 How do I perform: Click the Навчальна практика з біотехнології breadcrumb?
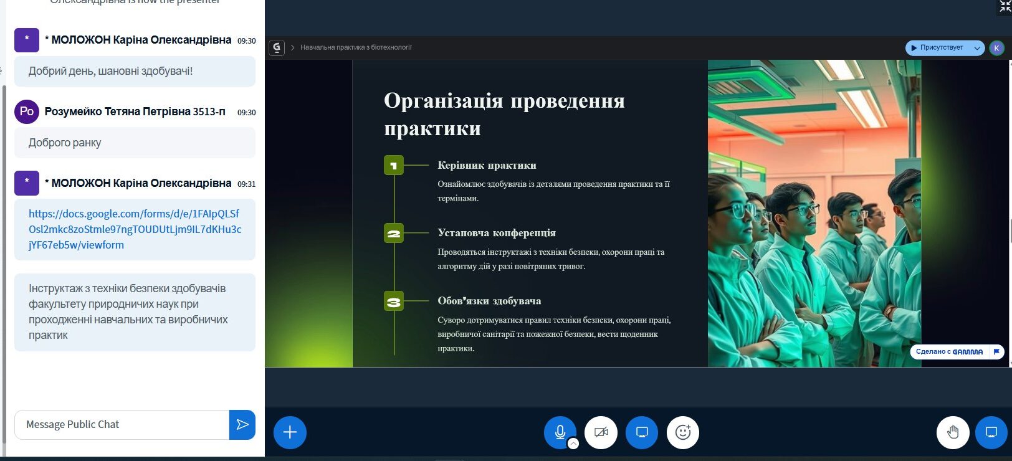(356, 47)
